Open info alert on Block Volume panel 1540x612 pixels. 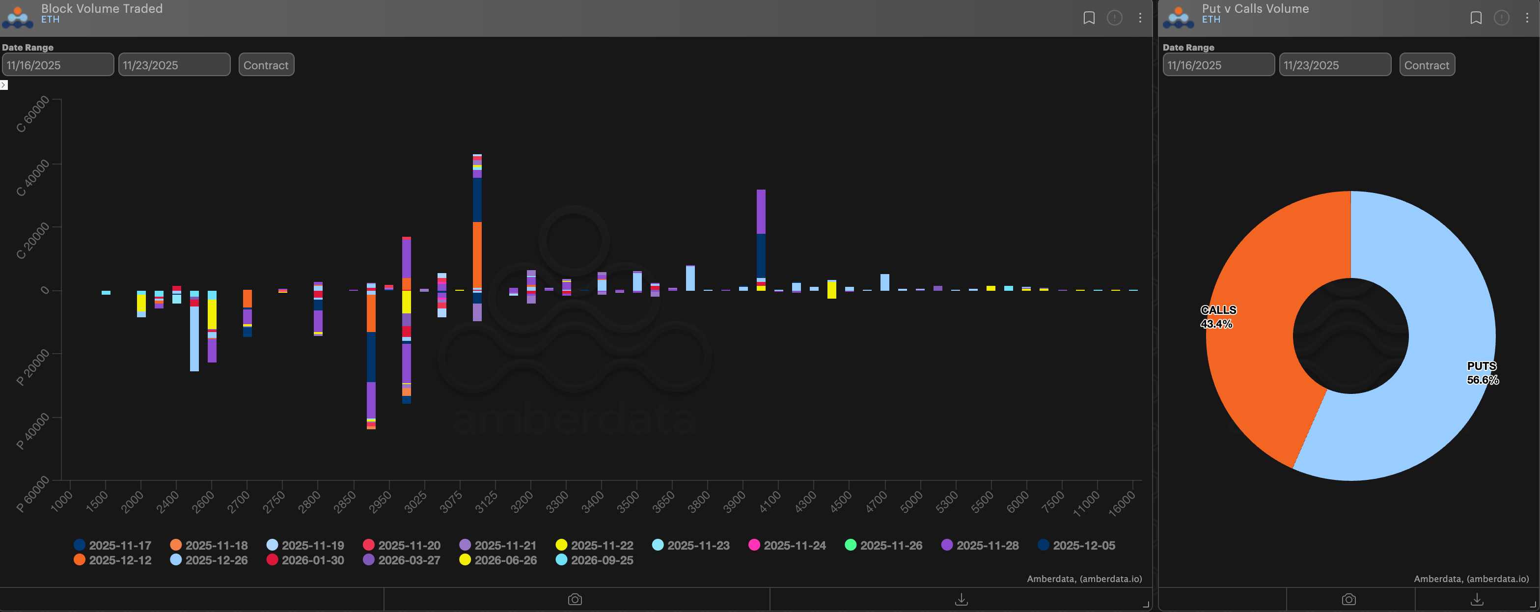[1114, 18]
